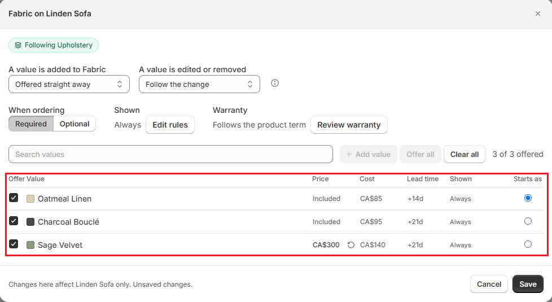This screenshot has width=552, height=302.
Task: Open Review warranty
Action: click(x=349, y=125)
